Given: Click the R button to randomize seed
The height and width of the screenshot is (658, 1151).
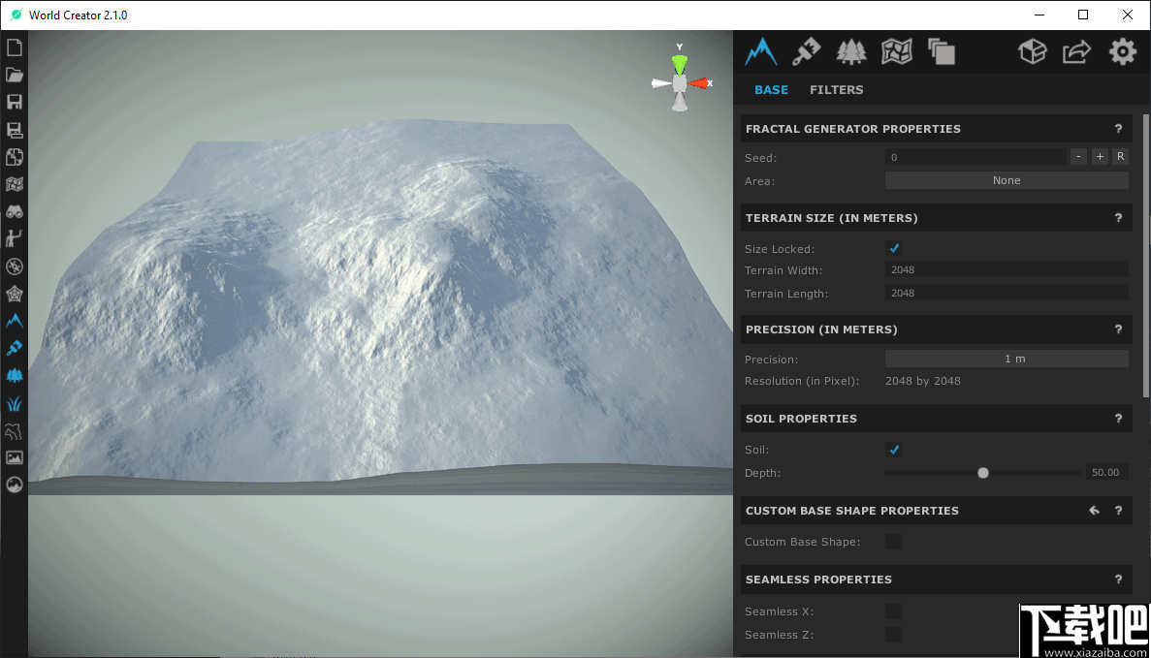Looking at the screenshot, I should click(x=1120, y=157).
